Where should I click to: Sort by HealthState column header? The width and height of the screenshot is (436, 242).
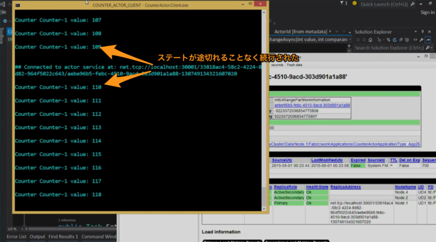(317, 187)
